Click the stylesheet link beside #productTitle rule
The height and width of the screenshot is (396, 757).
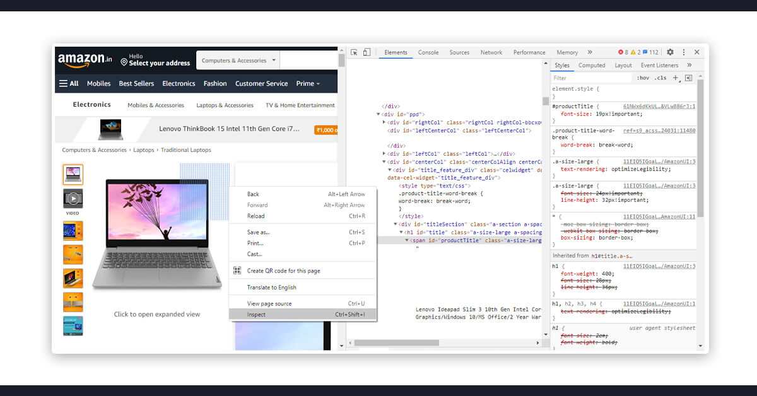(659, 107)
